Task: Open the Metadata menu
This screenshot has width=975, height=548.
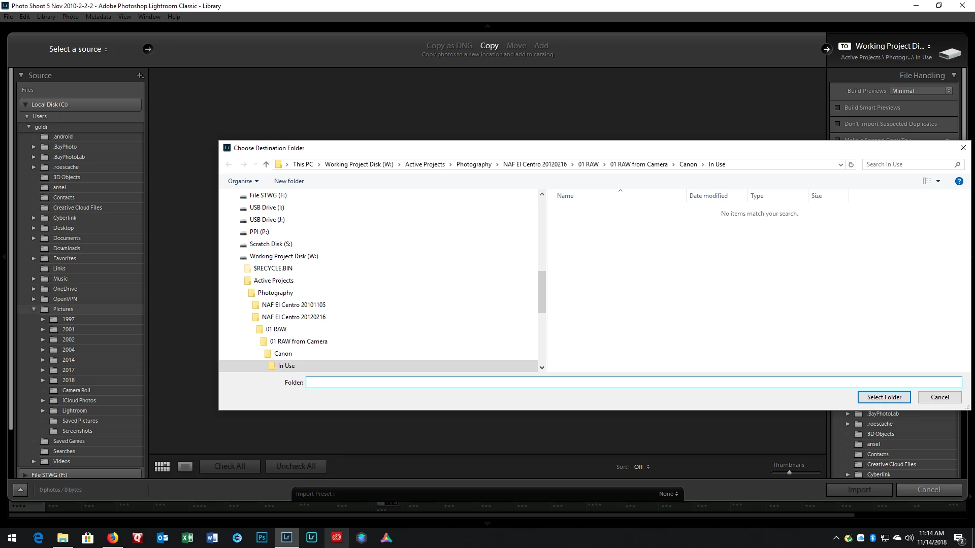Action: [98, 17]
